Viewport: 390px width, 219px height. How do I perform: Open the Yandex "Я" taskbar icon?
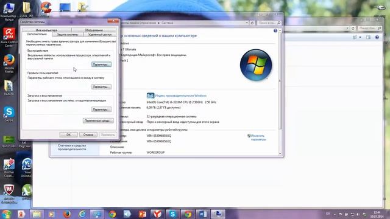21,214
